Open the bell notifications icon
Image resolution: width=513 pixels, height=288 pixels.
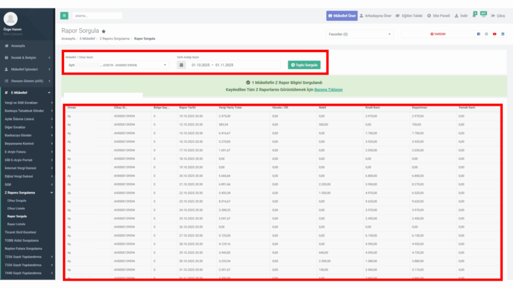coord(474,15)
